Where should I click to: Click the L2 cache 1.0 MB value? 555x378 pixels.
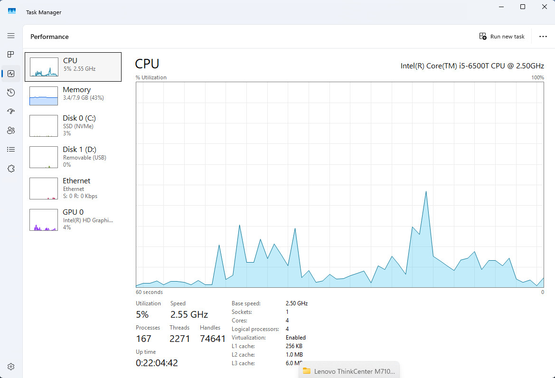click(x=294, y=355)
